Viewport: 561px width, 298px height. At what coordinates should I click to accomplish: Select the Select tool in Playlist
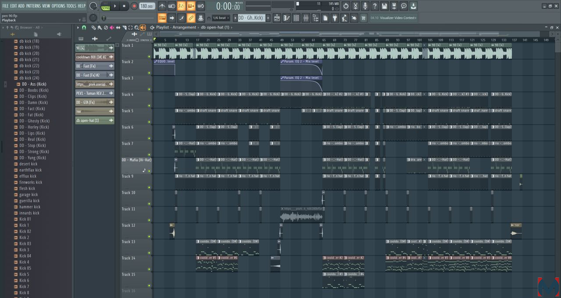tap(130, 28)
